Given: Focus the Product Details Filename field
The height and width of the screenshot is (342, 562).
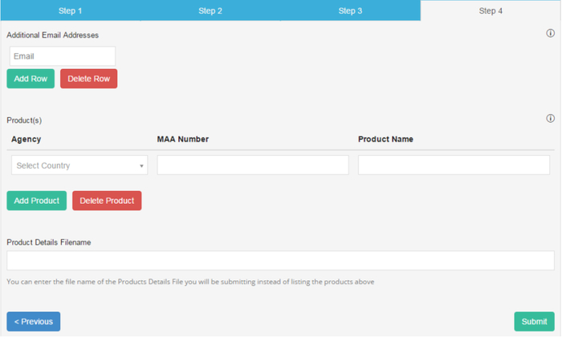Looking at the screenshot, I should pos(280,261).
